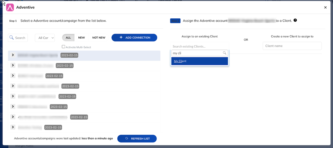Click the pink Adventive logo icon

pyautogui.click(x=10, y=8)
